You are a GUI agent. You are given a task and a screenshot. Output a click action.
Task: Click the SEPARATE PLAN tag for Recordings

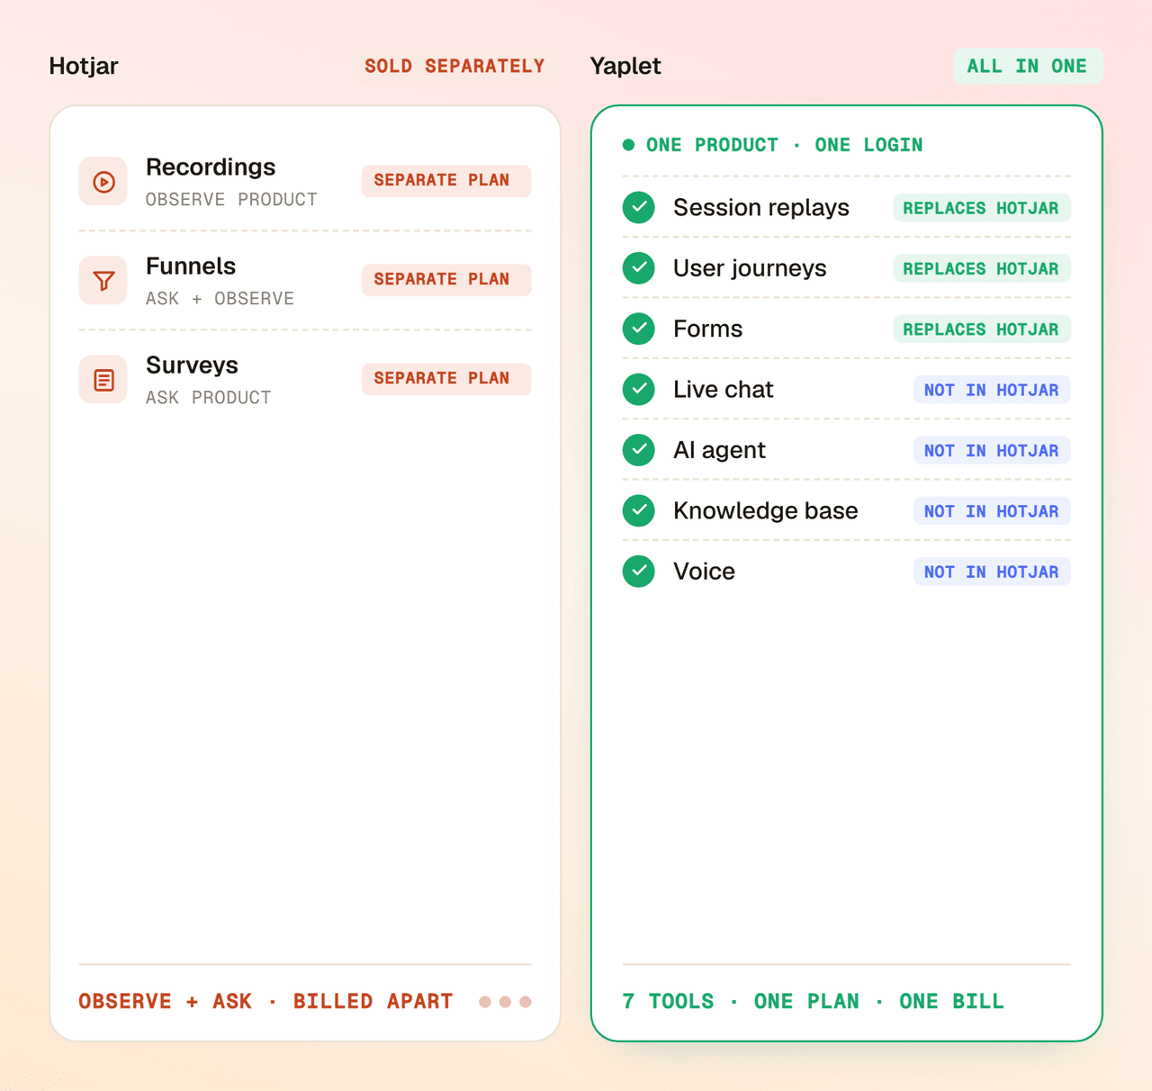point(446,181)
